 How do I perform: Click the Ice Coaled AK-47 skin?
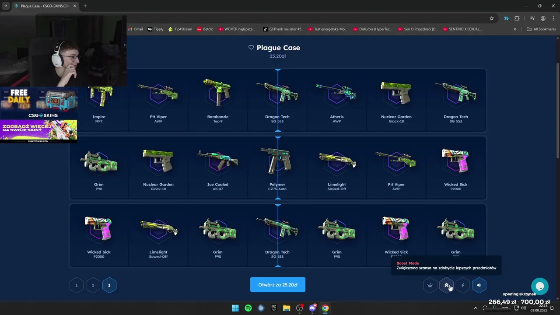click(x=218, y=168)
